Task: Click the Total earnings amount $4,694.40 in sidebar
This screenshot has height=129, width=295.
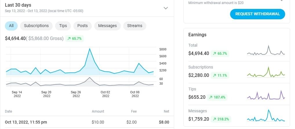Action: pyautogui.click(x=199, y=53)
